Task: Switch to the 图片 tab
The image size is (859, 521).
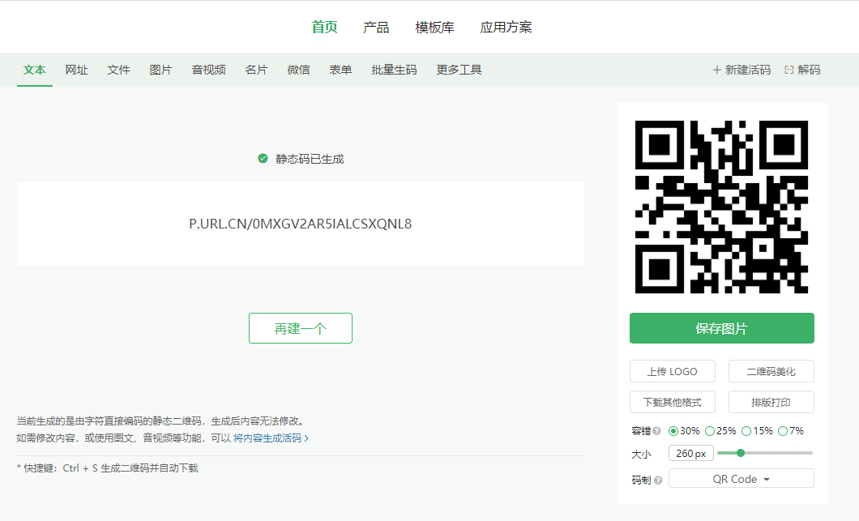Action: (161, 70)
